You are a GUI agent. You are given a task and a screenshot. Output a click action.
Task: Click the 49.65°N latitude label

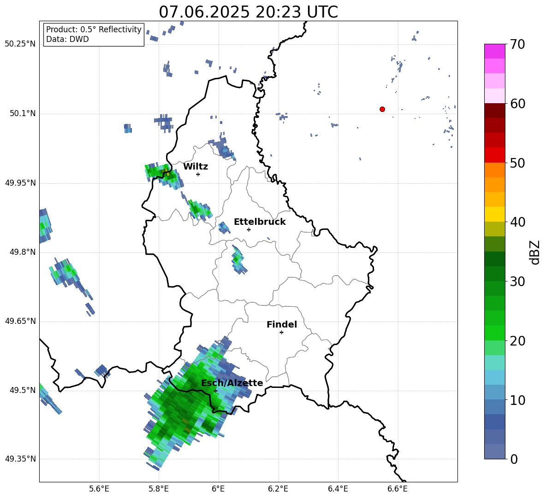pos(20,321)
